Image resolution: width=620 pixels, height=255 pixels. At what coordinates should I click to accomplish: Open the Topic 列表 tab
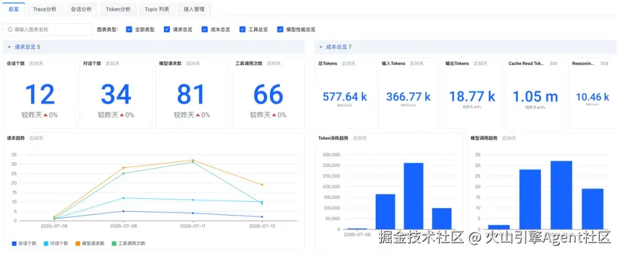click(157, 9)
